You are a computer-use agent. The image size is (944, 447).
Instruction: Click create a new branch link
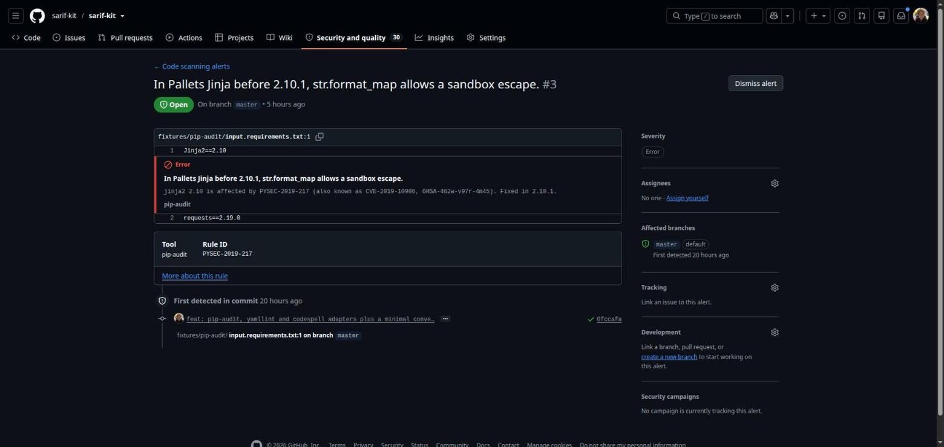pos(669,357)
